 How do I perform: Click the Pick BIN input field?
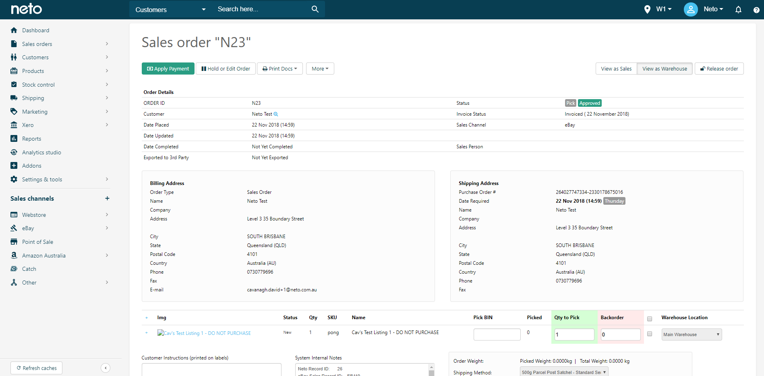point(497,334)
